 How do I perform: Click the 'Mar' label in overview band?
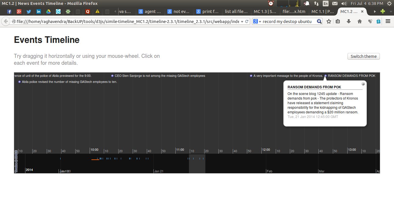click(322, 171)
